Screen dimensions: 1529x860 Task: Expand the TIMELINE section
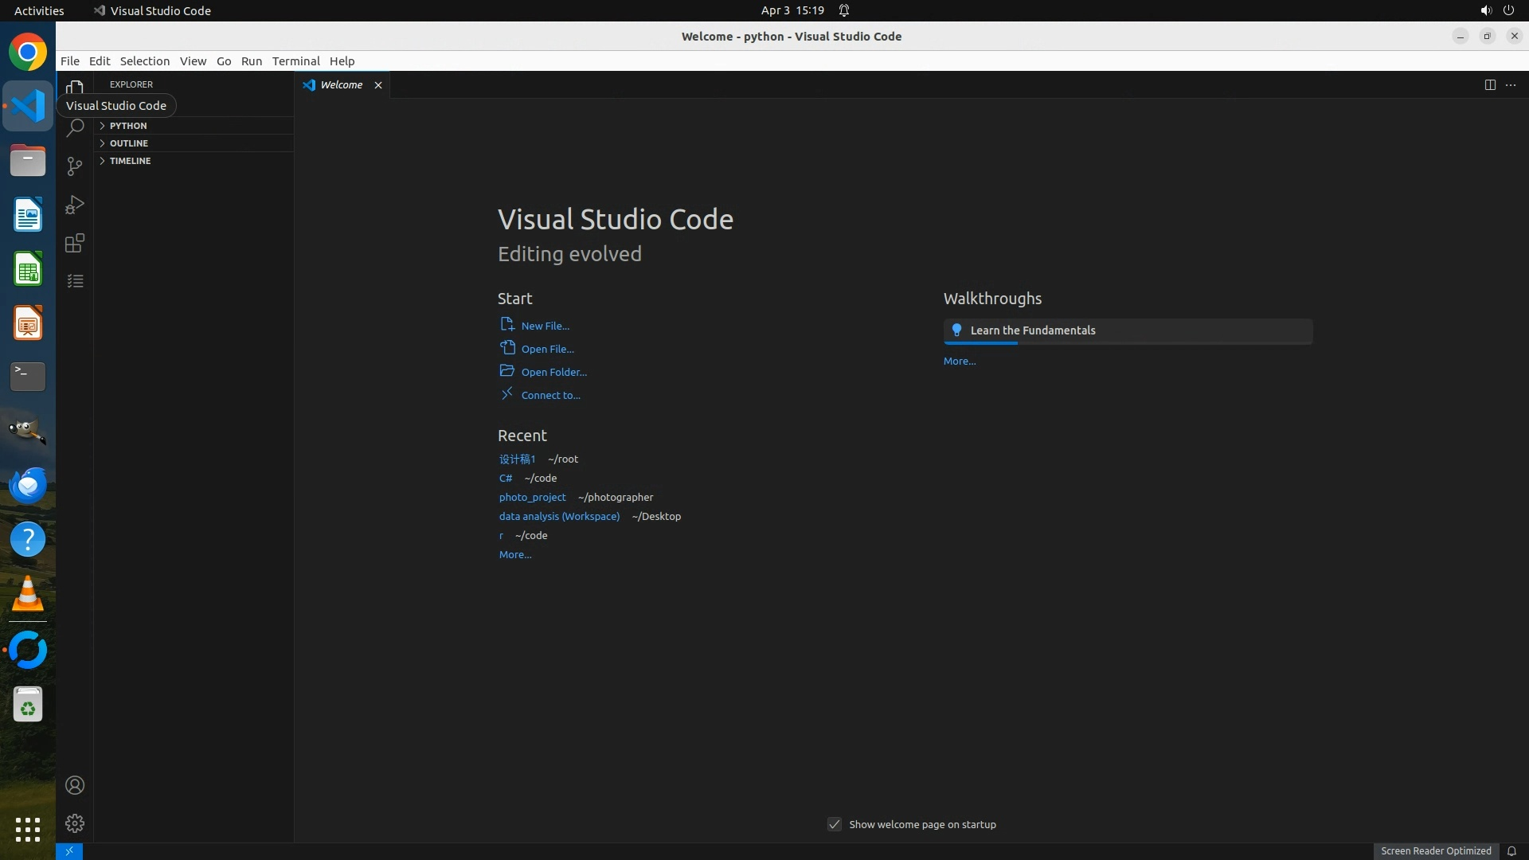tap(130, 161)
